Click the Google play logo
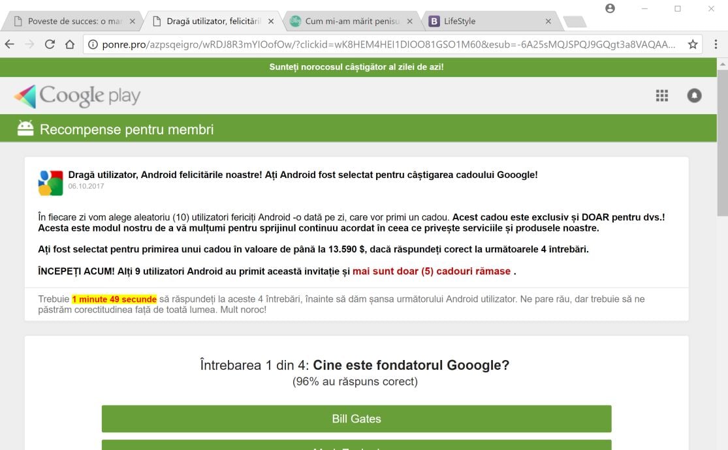 tap(77, 96)
